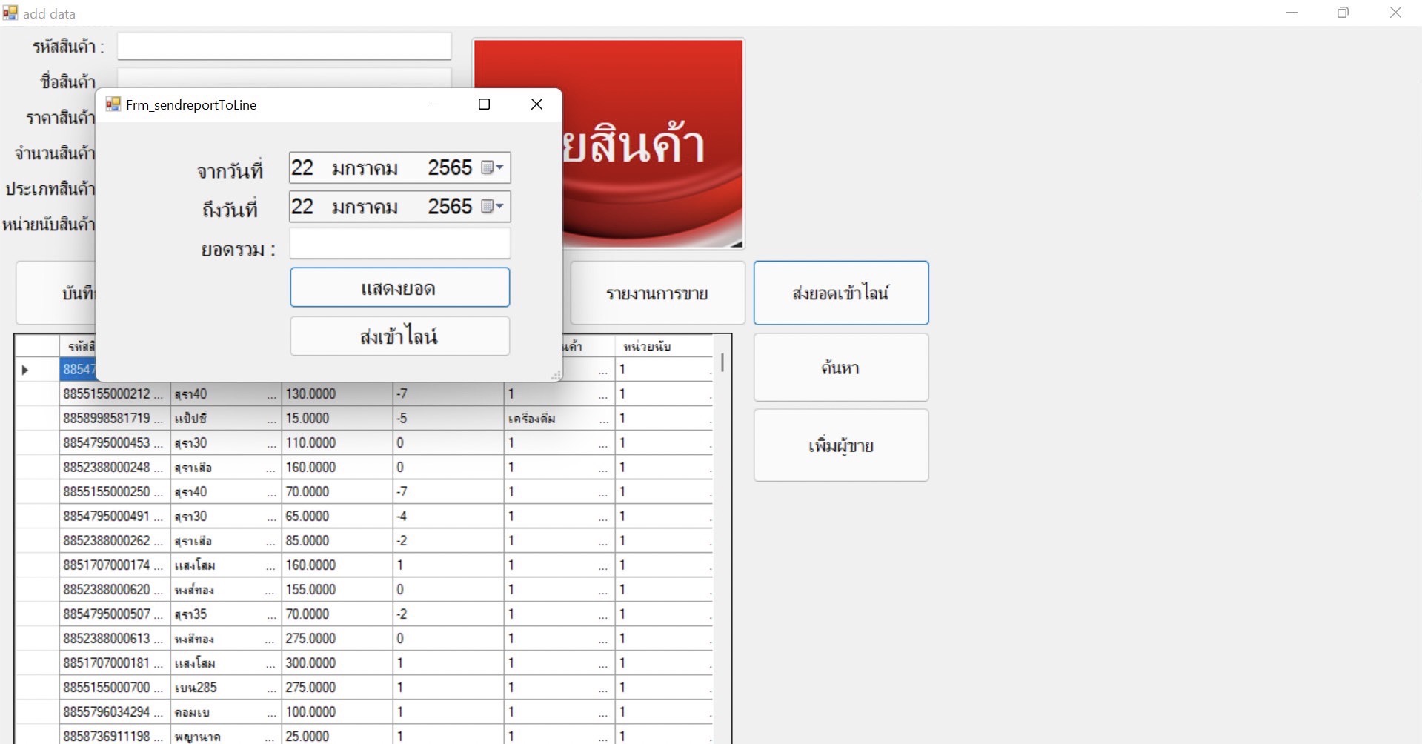The height and width of the screenshot is (744, 1422).
Task: Click the รายงานการขาย button
Action: [x=657, y=293]
